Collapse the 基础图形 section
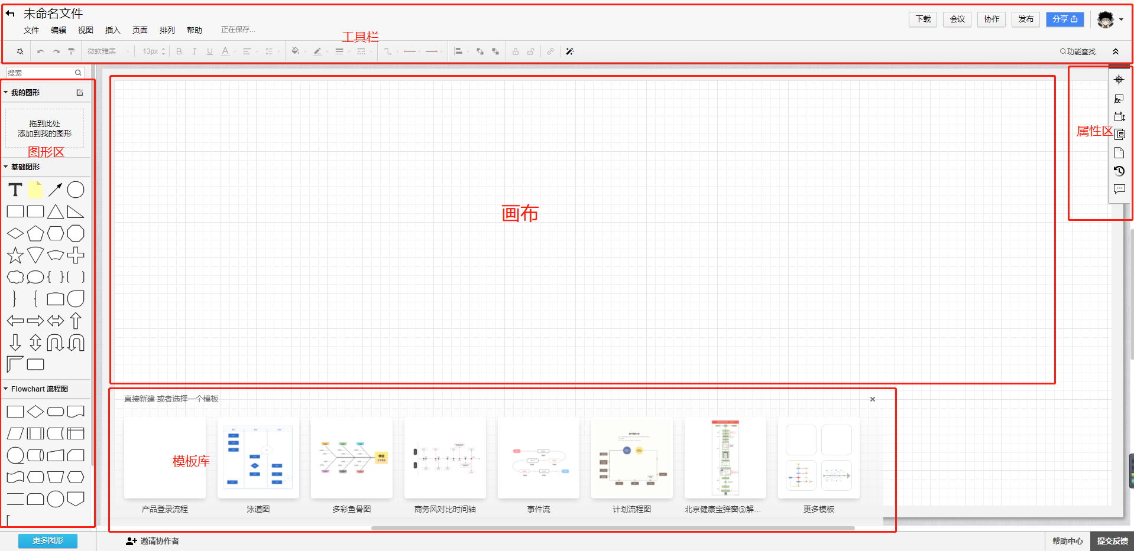1134x551 pixels. [6, 167]
